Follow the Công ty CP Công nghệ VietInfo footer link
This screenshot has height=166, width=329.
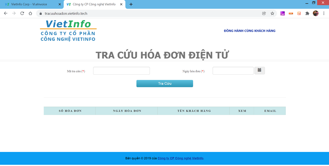point(180,159)
